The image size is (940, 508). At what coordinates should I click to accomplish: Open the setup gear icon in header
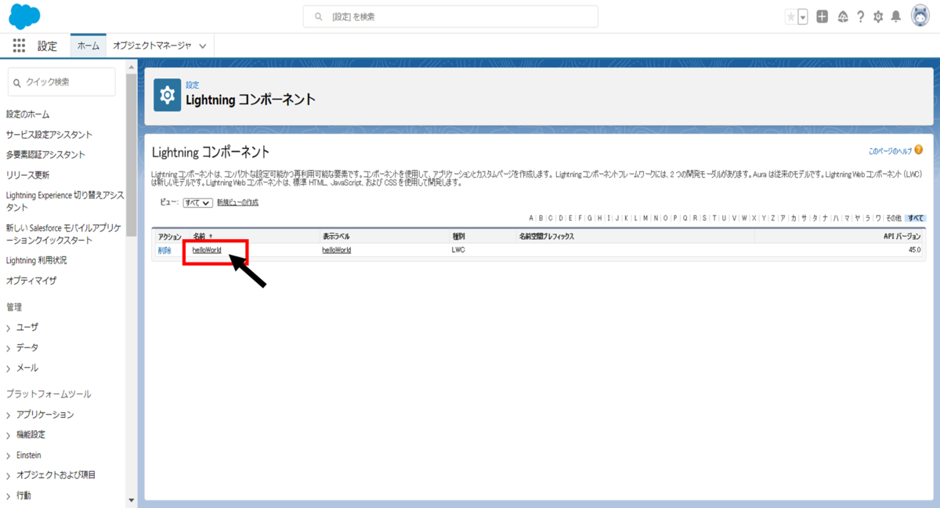point(878,16)
